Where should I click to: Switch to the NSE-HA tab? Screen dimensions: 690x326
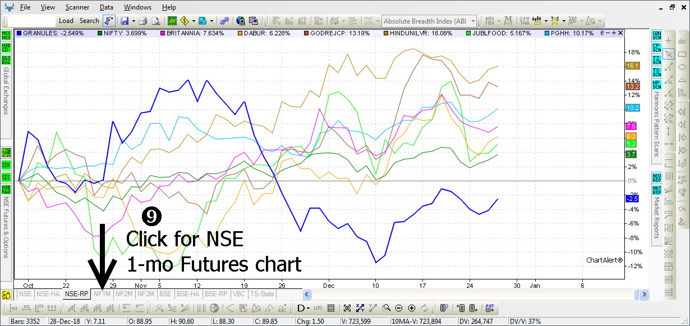[x=48, y=293]
